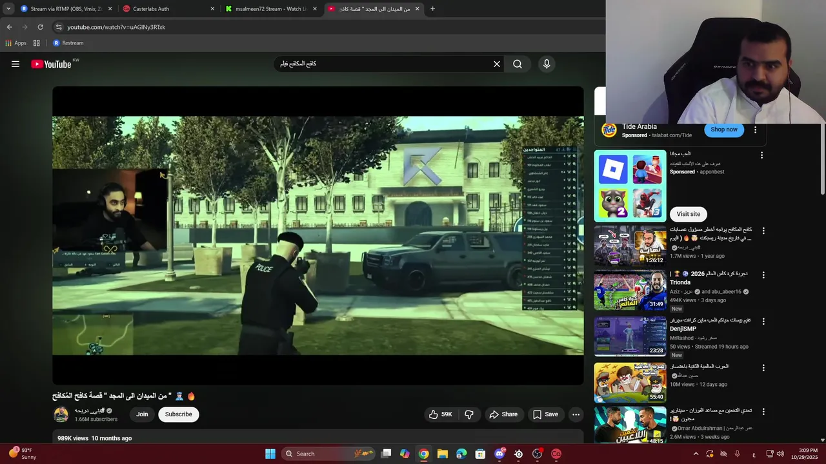
Task: Close the Stream via RTMP tab
Action: pos(110,9)
